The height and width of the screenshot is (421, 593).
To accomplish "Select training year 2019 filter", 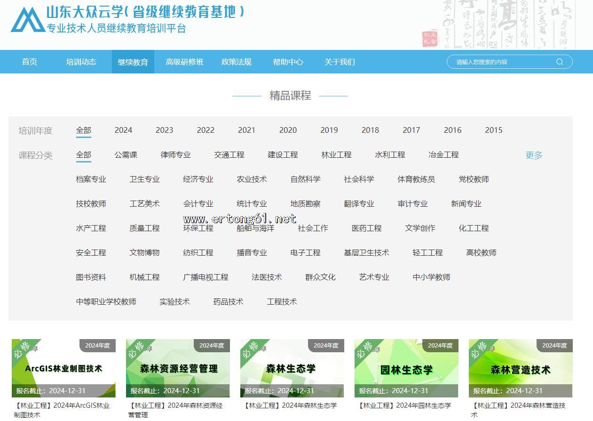I will [x=329, y=130].
